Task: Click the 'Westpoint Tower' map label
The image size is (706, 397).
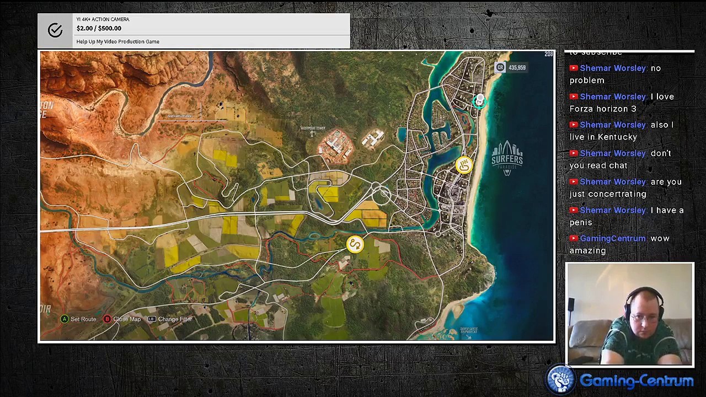Action: tap(313, 128)
